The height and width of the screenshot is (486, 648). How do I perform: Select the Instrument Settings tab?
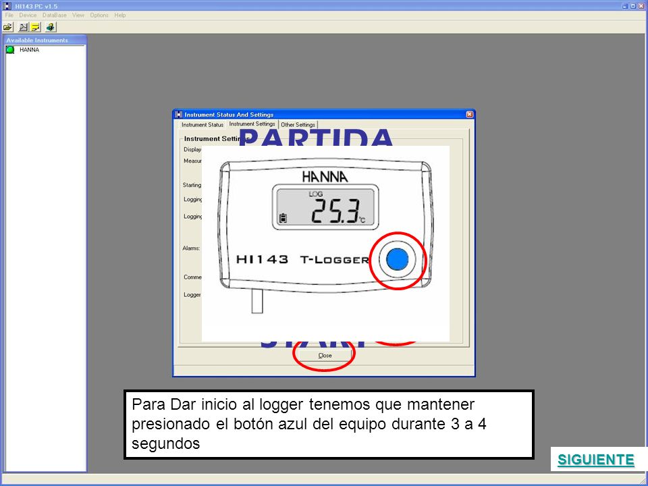[252, 124]
